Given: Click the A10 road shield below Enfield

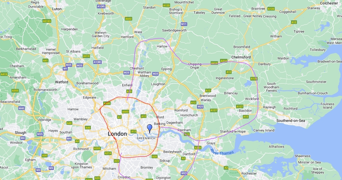Looking at the screenshot, I should tap(129, 91).
